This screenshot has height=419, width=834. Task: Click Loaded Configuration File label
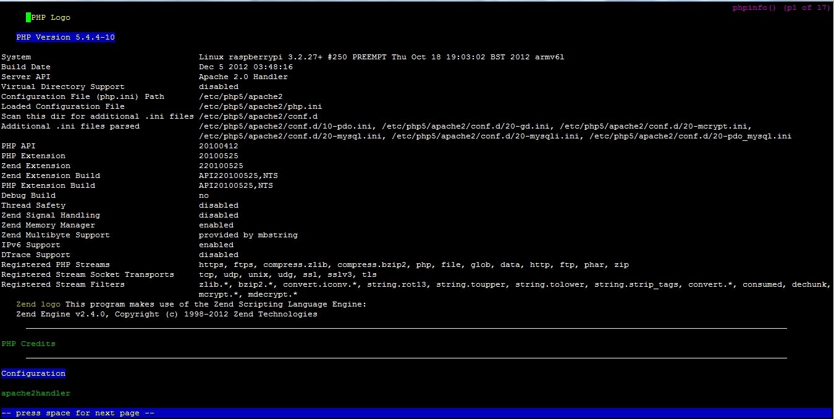coord(63,106)
